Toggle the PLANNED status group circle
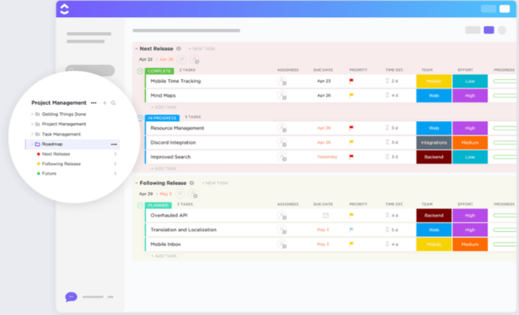The height and width of the screenshot is (315, 519). pos(140,206)
